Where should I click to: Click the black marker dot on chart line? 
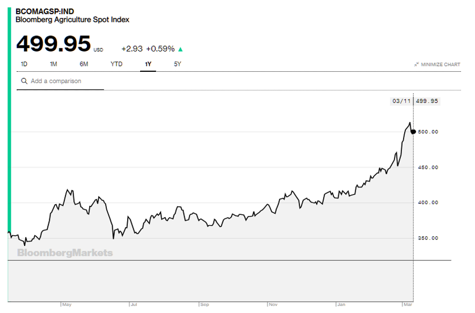pos(413,131)
